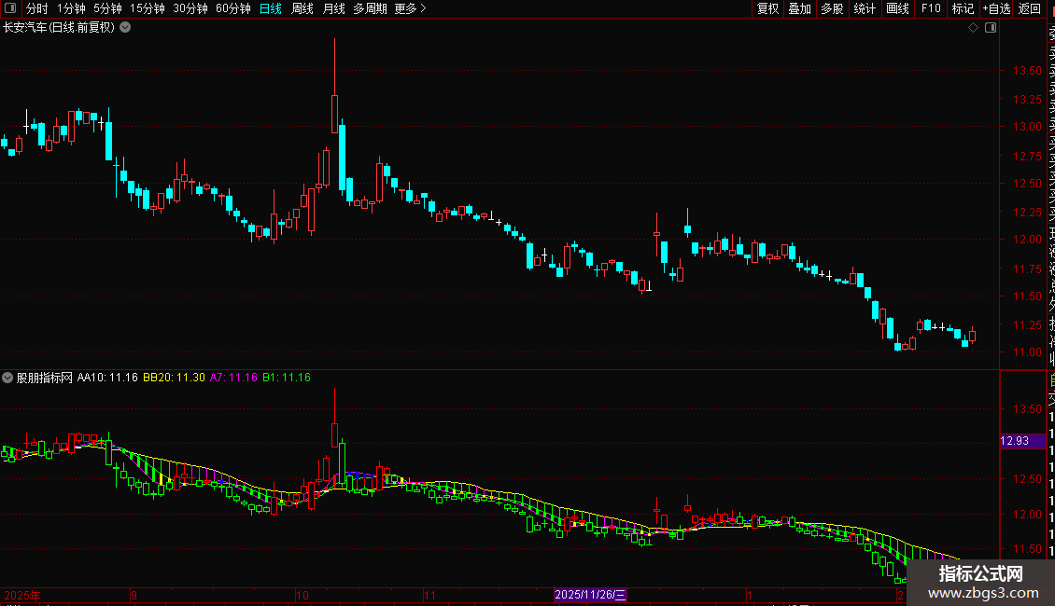Click the 叠加 overlay button
This screenshot has height=606, width=1055.
click(800, 8)
